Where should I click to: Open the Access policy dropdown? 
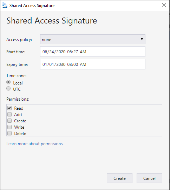93,39
